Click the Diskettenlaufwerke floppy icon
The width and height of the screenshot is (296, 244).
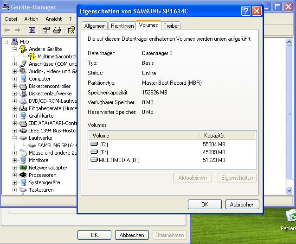(x=23, y=94)
